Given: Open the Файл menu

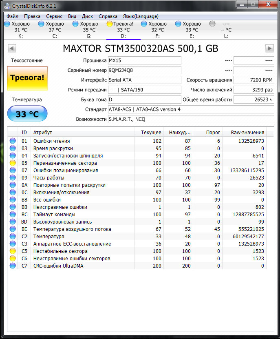Looking at the screenshot, I should tap(12, 16).
